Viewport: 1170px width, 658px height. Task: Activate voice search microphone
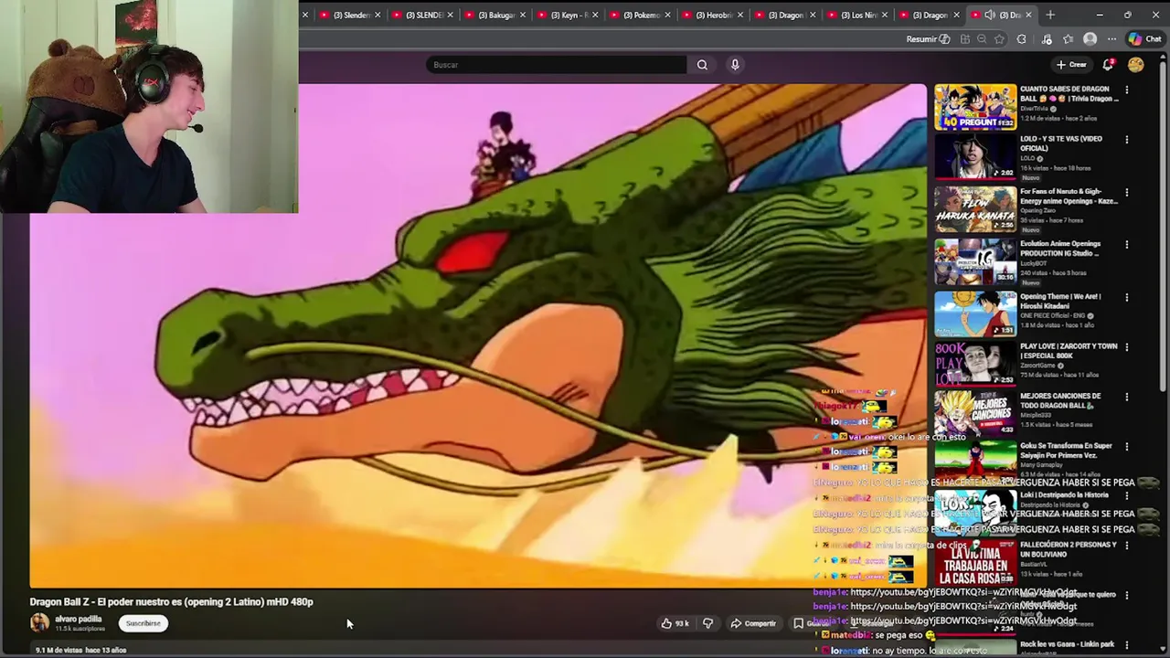click(735, 65)
